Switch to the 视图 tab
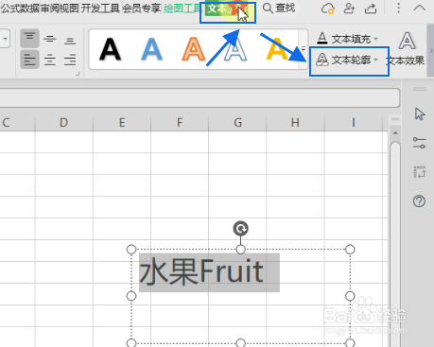Image resolution: width=434 pixels, height=347 pixels. click(69, 9)
